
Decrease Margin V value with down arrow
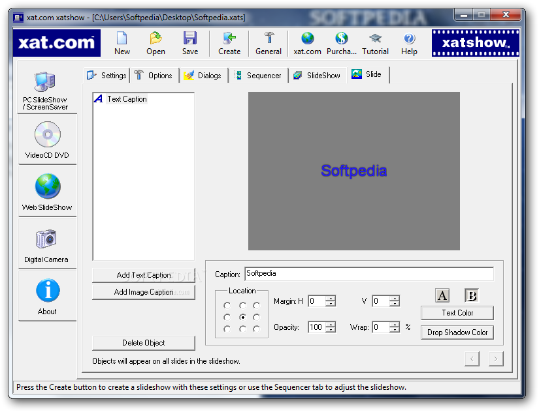[x=395, y=304]
